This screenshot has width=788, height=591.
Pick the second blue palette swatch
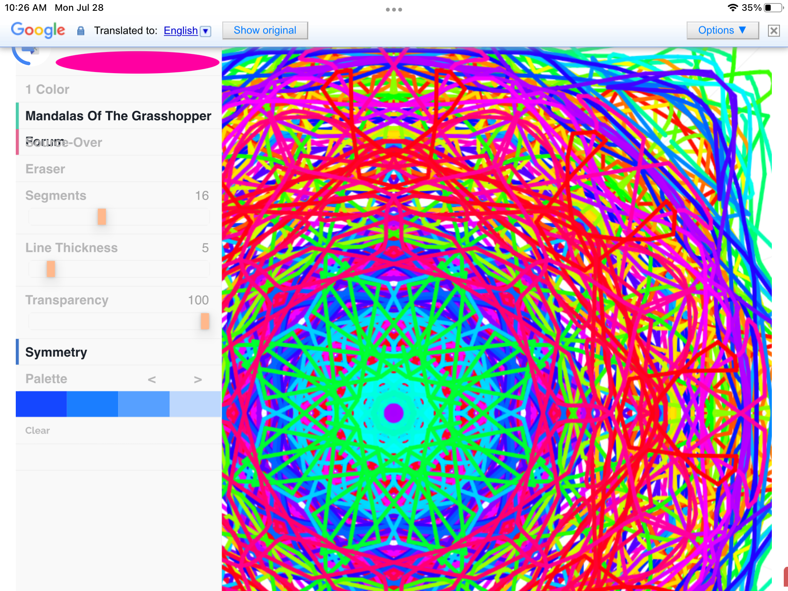pos(92,404)
